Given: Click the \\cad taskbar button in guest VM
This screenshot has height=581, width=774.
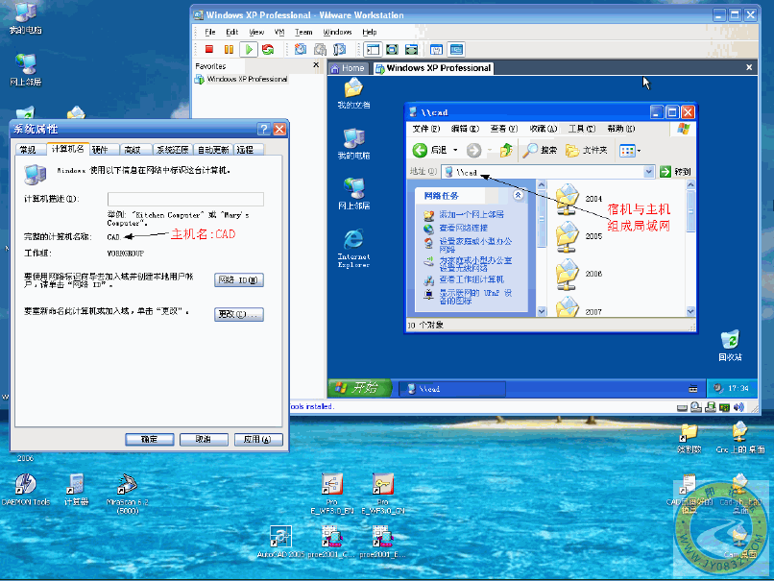Looking at the screenshot, I should click(x=451, y=389).
